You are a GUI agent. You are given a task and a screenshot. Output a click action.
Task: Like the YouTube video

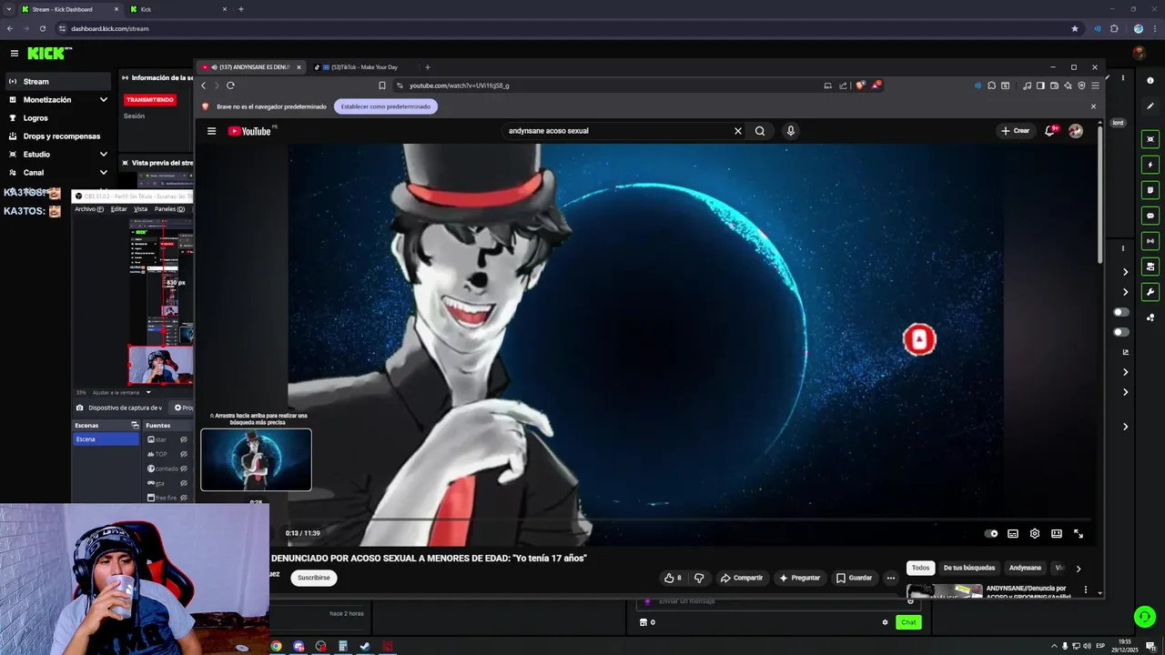(673, 578)
